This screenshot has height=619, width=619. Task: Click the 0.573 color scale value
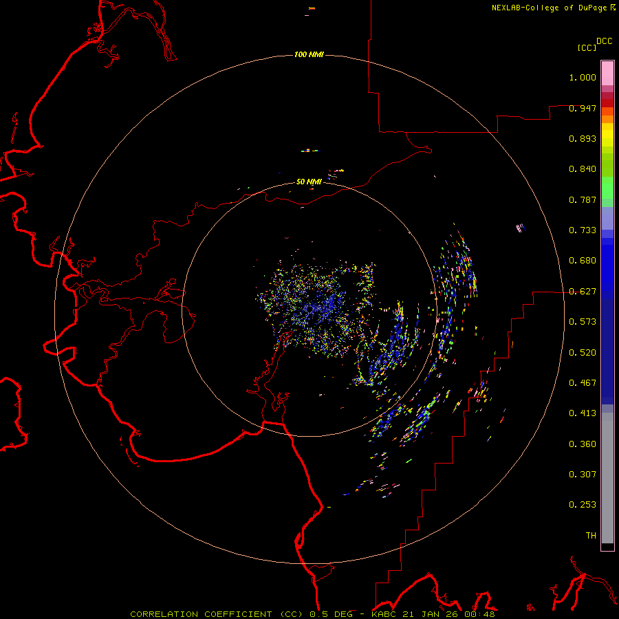coord(583,322)
